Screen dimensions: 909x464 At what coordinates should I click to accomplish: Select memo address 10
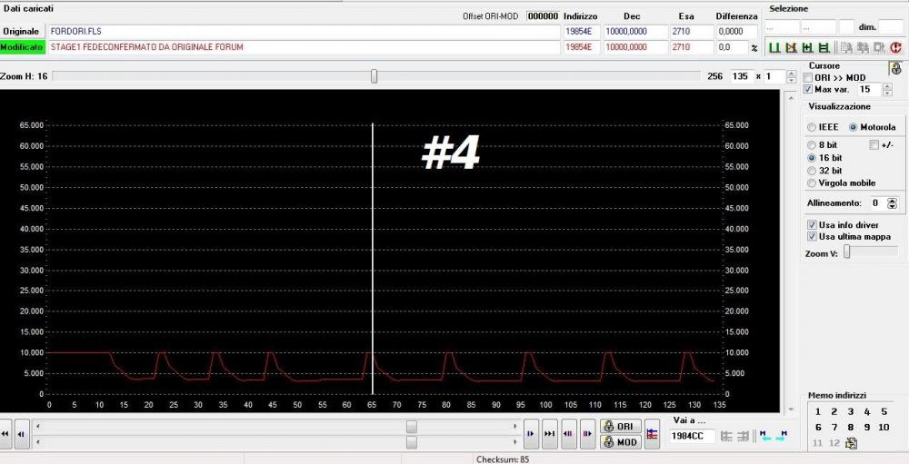(x=884, y=428)
